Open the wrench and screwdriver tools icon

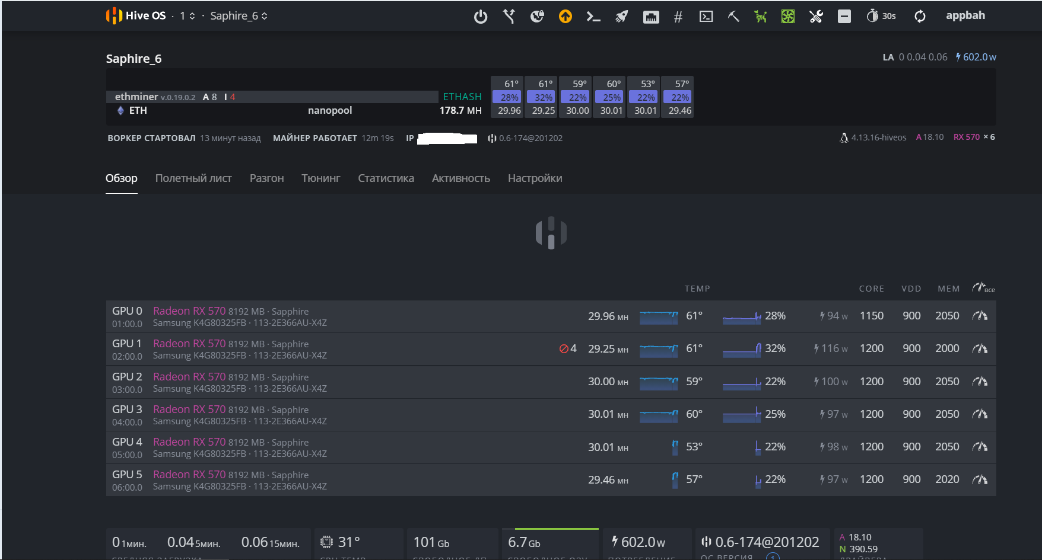coord(816,17)
